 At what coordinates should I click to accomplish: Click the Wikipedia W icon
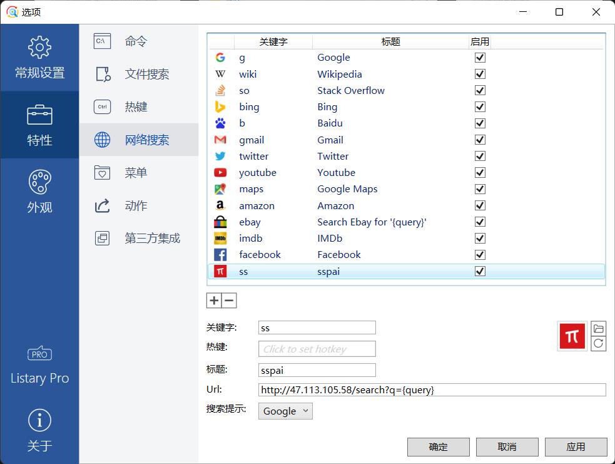[220, 74]
